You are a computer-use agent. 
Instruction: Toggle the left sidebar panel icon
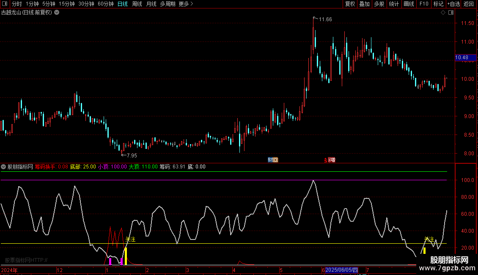[x=5, y=4]
